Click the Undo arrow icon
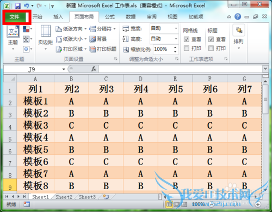272x212 pixels. (x=27, y=6)
